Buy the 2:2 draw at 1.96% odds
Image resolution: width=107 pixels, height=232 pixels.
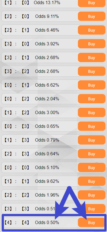point(92,195)
